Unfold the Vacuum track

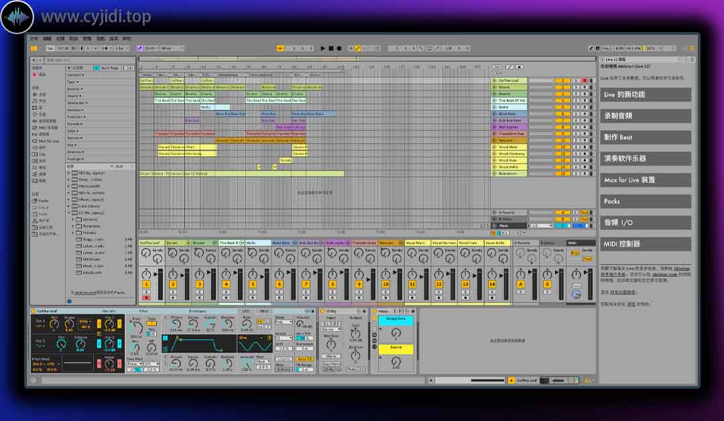pos(494,140)
